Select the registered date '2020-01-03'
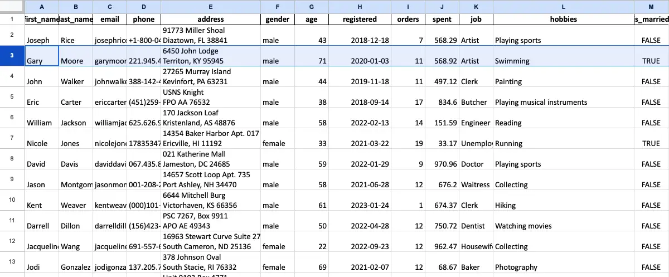 360,56
